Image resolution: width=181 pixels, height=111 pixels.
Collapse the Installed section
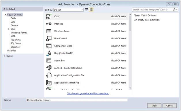pyautogui.click(x=4, y=9)
